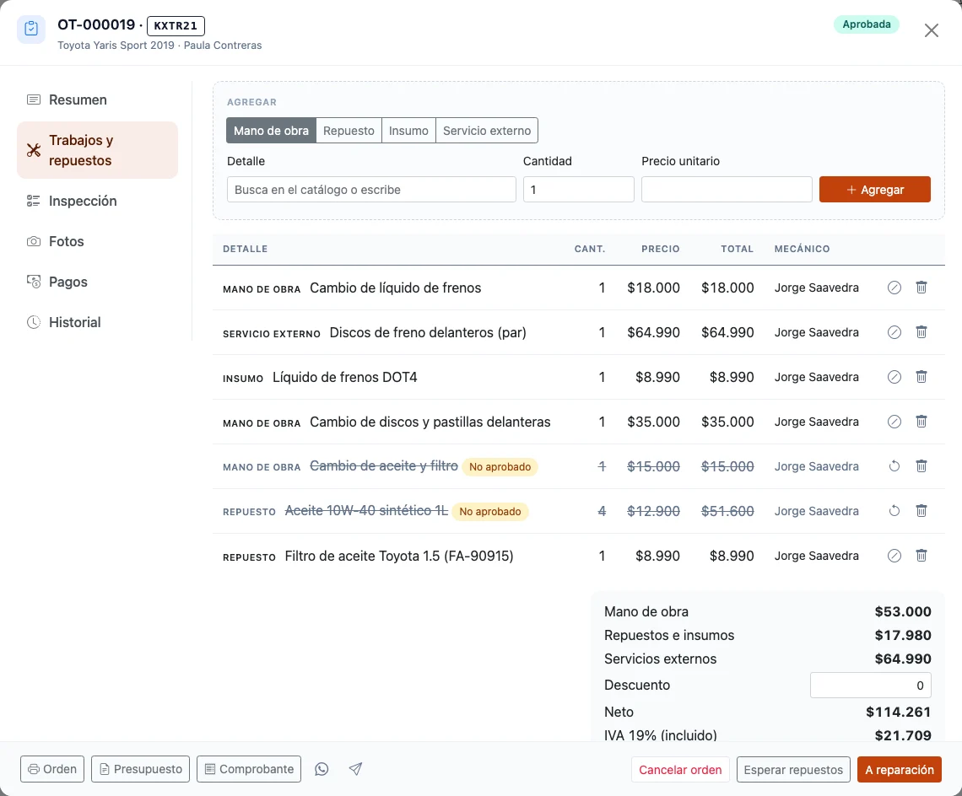Focus the catalog search Detalle field
962x796 pixels.
[371, 190]
